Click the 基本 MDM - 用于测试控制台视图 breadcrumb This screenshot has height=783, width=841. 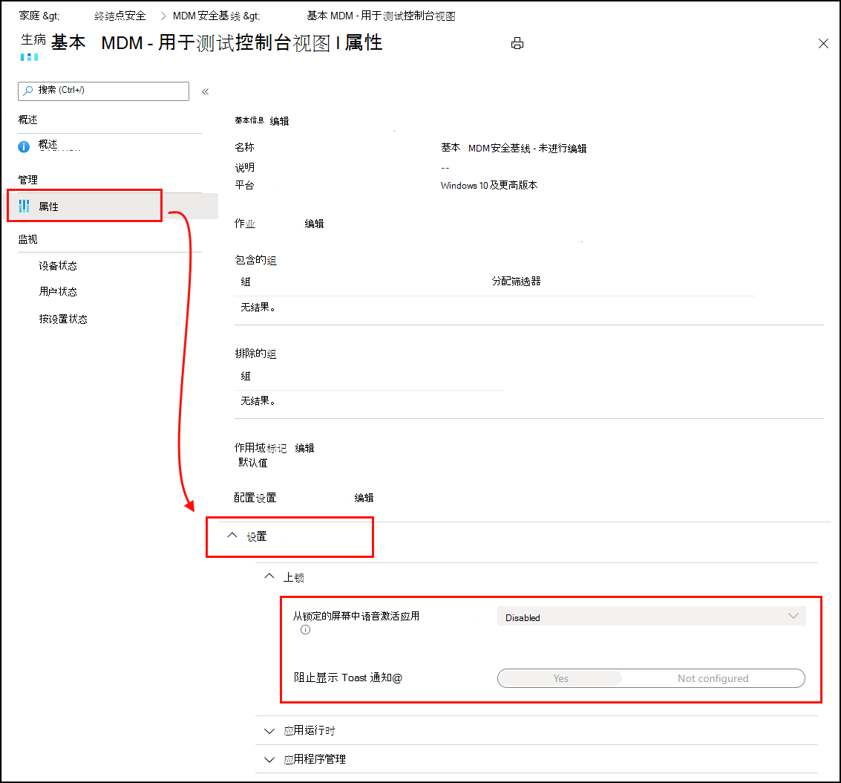[x=381, y=16]
